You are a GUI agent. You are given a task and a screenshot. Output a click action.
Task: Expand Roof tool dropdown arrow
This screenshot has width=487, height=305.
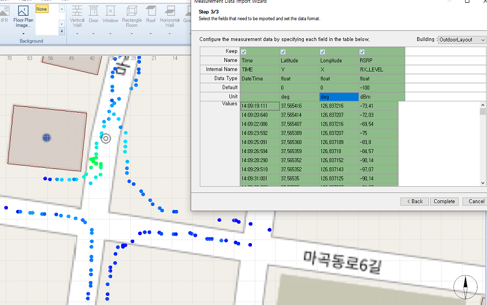point(150,33)
